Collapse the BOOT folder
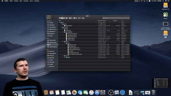The height and width of the screenshot is (96, 171). [61, 24]
